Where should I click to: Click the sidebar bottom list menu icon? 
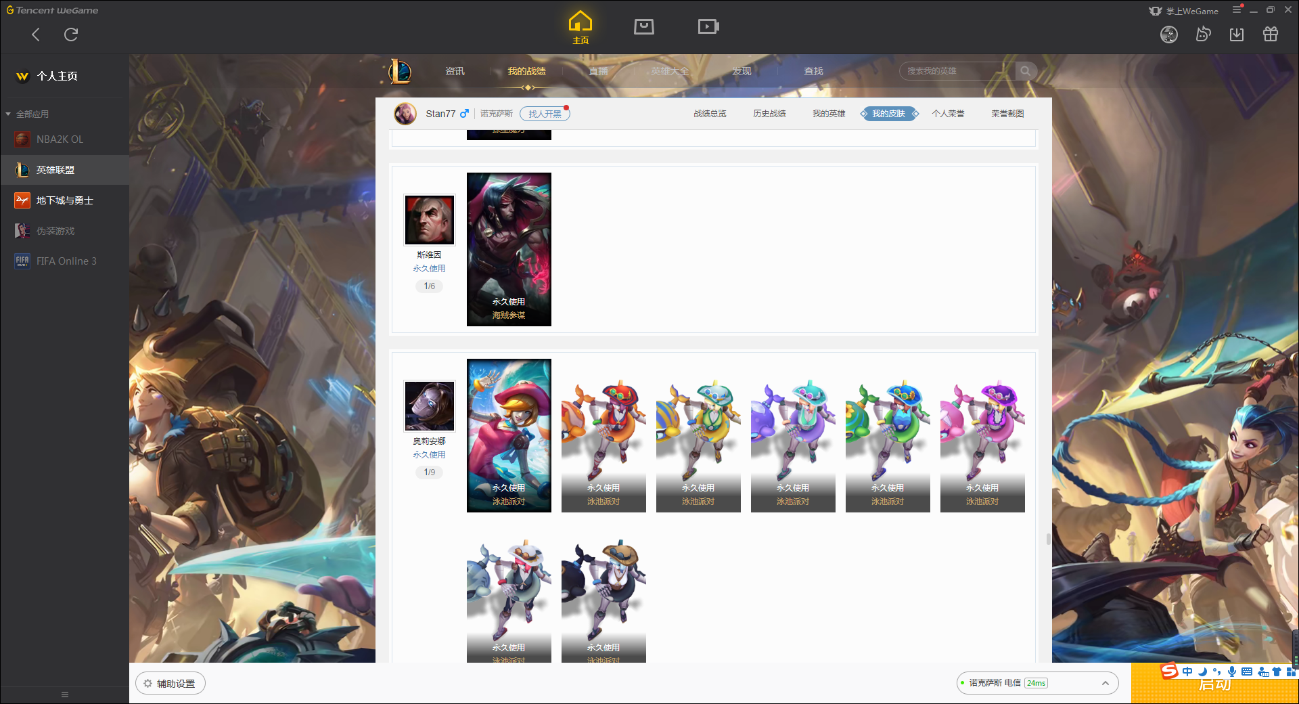pos(65,695)
